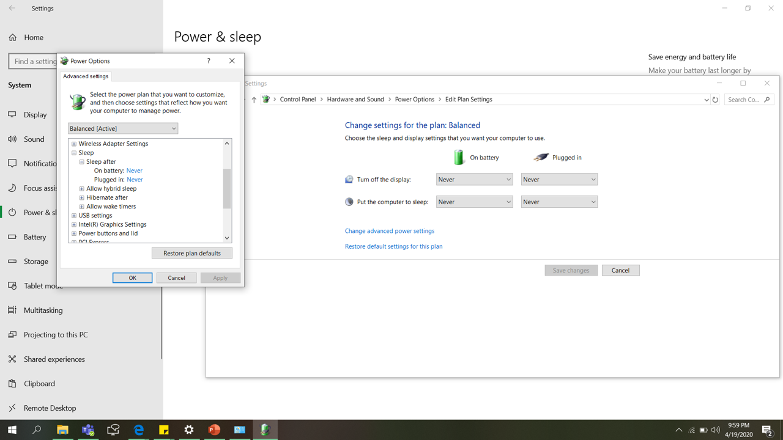Switch to the Advanced settings tab
This screenshot has width=783, height=440.
pos(85,76)
